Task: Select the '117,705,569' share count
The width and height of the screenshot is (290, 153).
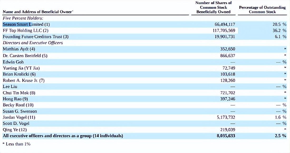Action: click(x=224, y=31)
